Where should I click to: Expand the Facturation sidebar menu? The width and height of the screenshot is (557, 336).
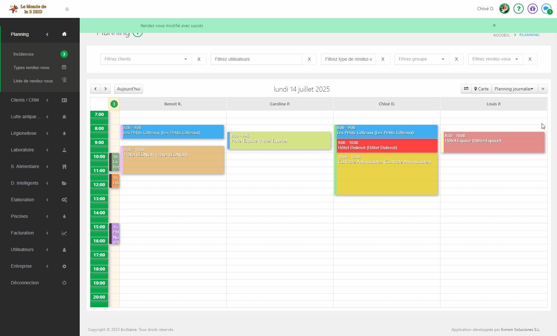tap(22, 233)
